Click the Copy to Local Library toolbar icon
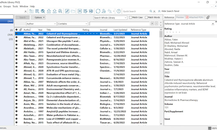The width and height of the screenshot is (217, 130). [x=31, y=11]
